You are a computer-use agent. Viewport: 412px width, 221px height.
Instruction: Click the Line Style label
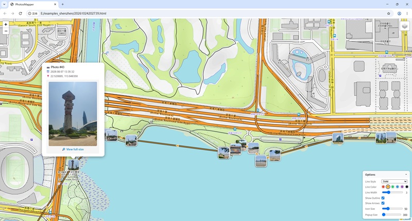[x=370, y=181]
